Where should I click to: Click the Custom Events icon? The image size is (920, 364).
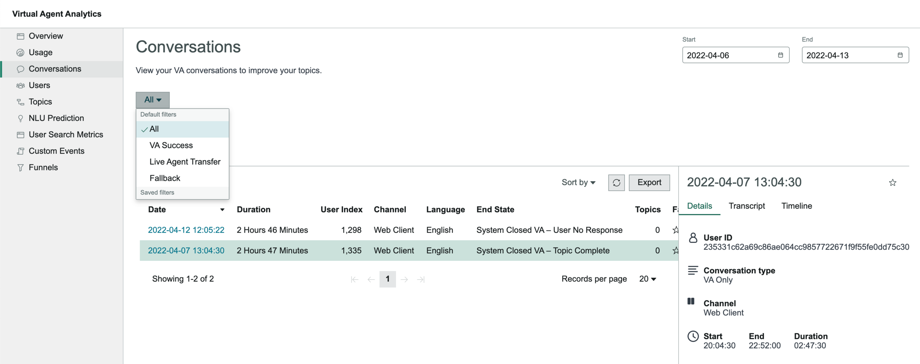[x=21, y=151]
